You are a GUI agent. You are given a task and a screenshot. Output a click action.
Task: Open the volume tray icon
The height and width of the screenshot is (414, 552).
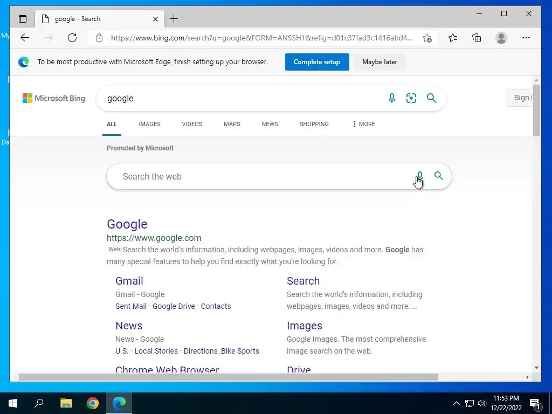tap(482, 403)
